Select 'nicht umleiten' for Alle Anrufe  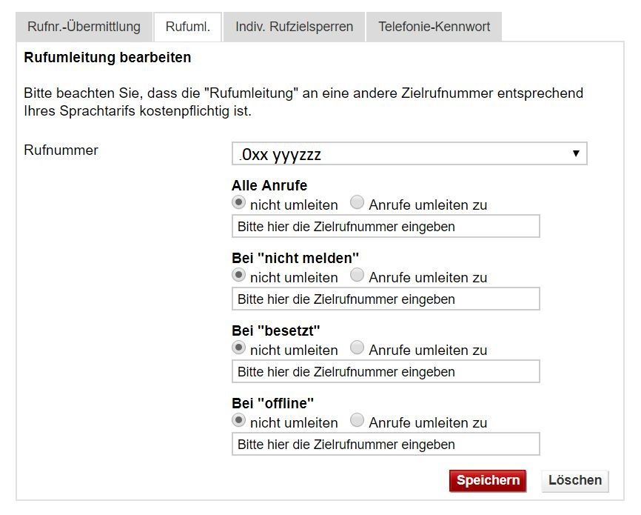238,202
